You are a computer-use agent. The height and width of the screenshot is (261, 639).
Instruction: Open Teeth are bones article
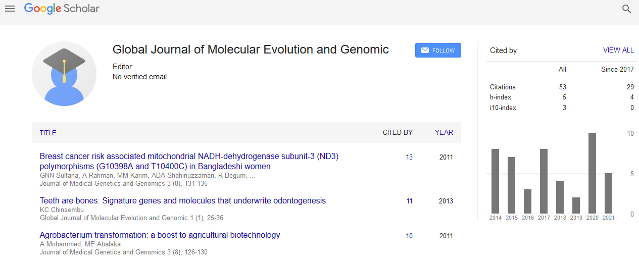pyautogui.click(x=182, y=201)
